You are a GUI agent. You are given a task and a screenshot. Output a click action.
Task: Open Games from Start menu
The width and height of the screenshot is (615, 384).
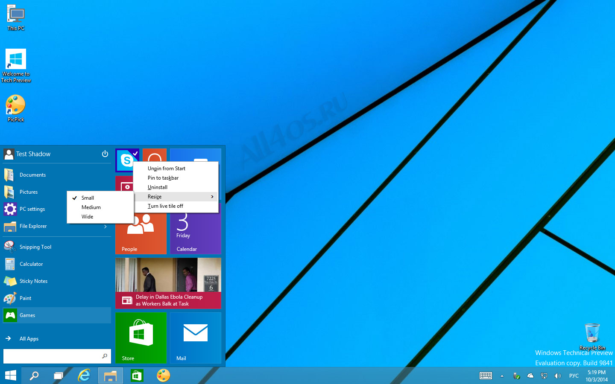click(57, 315)
